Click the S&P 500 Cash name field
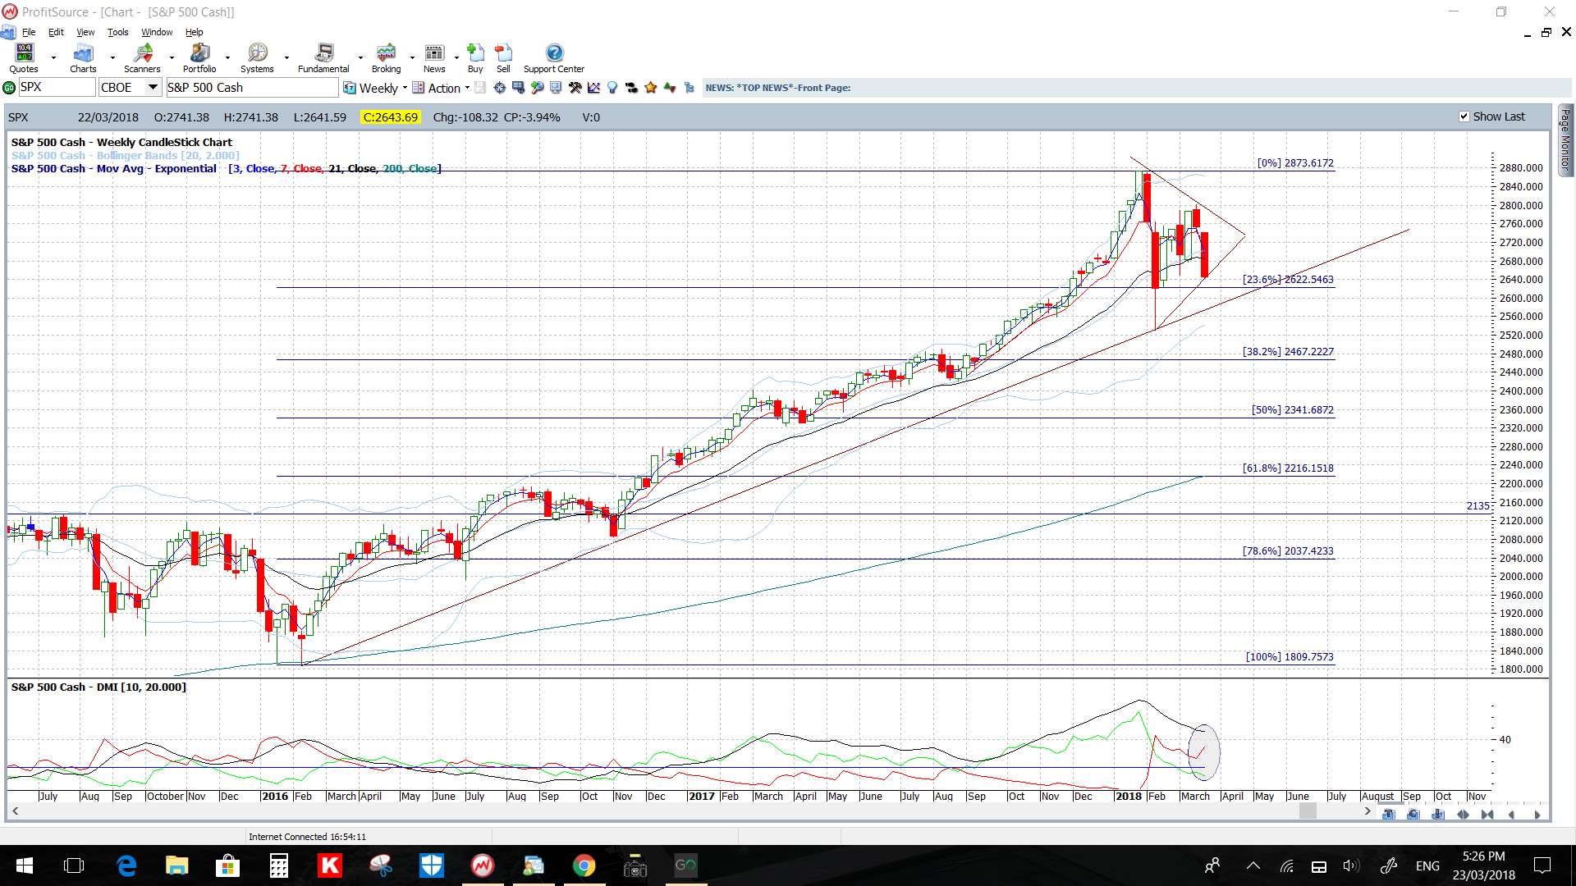Screen dimensions: 1576x886 (x=251, y=87)
